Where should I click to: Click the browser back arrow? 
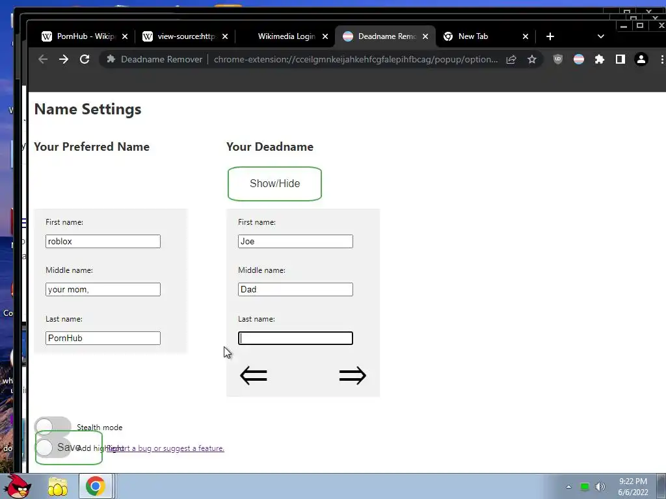(x=43, y=59)
